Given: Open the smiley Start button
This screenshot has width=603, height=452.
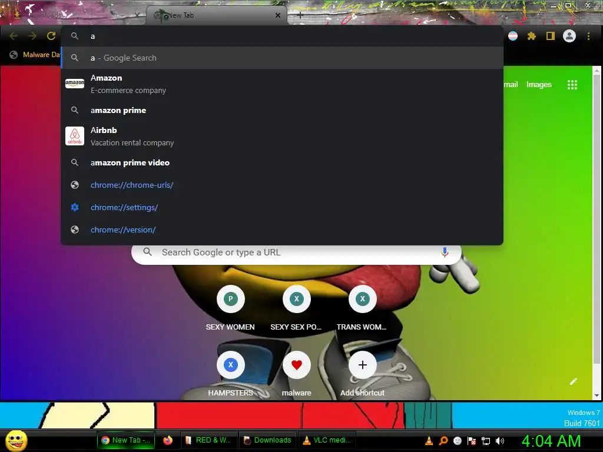Looking at the screenshot, I should click(16, 440).
